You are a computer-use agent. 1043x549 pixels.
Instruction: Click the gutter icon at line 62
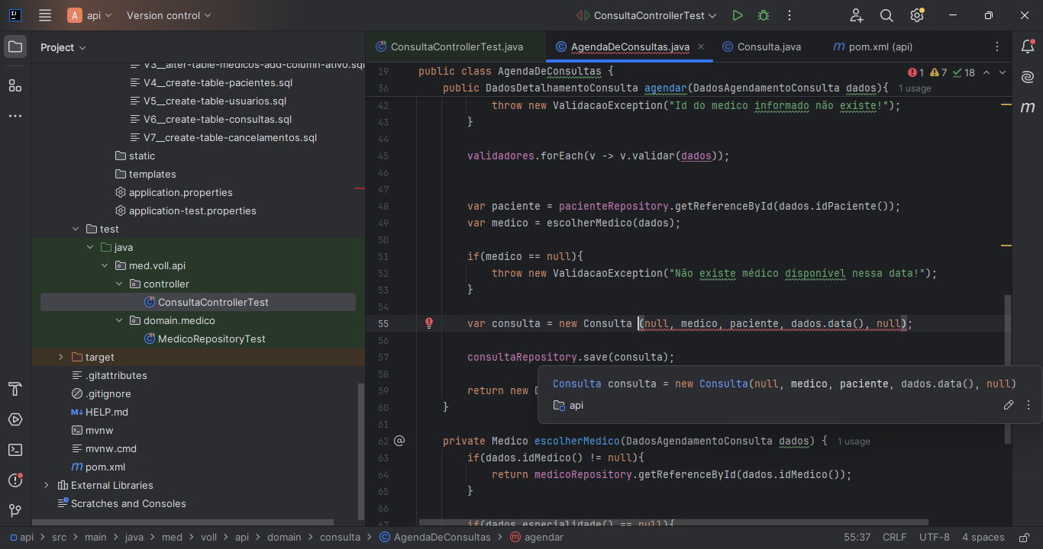click(399, 441)
